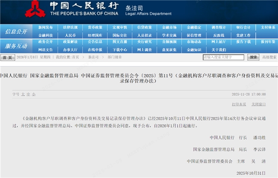The image size is (278, 178).
Task: Open 宏观审慎 in navigation
Action: 120,27
